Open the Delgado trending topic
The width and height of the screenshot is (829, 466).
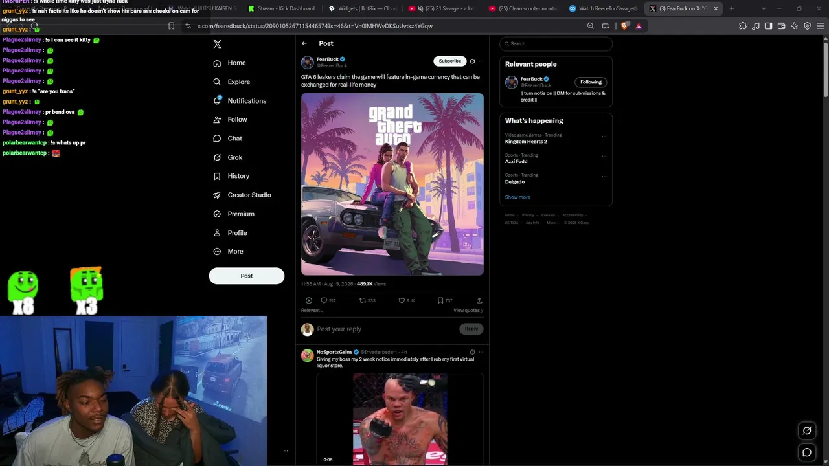pyautogui.click(x=515, y=182)
